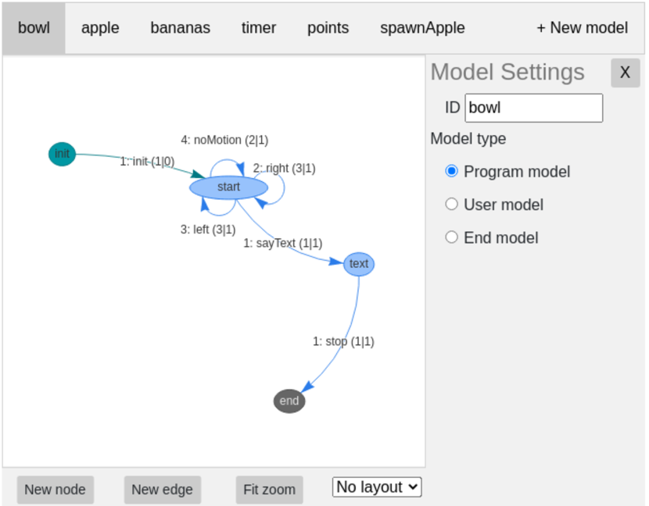Viewport: 649px width, 506px height.
Task: Add a new model tab
Action: click(582, 28)
